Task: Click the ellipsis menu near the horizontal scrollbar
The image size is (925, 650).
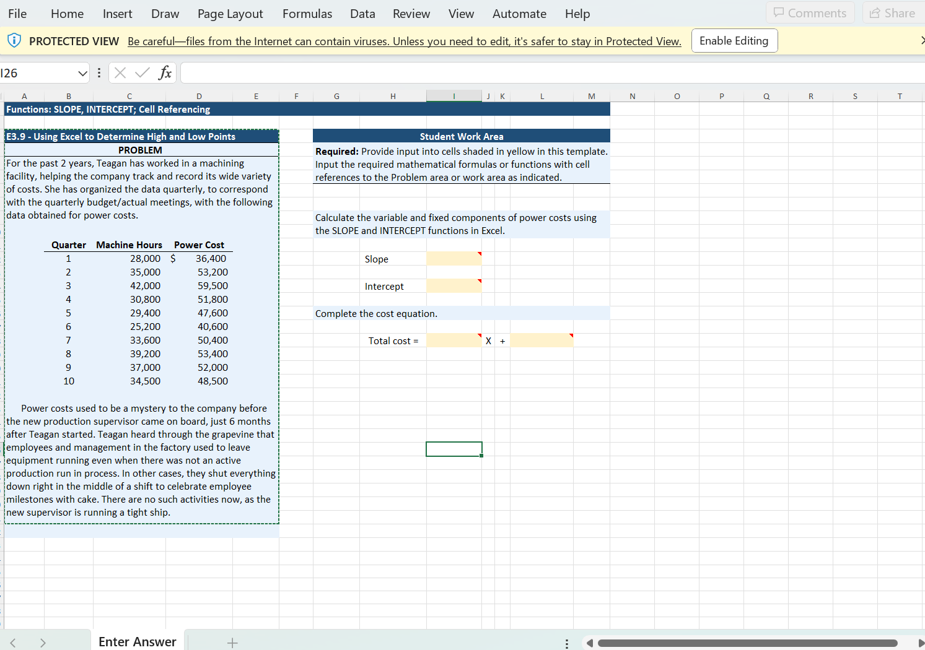Action: pos(567,643)
